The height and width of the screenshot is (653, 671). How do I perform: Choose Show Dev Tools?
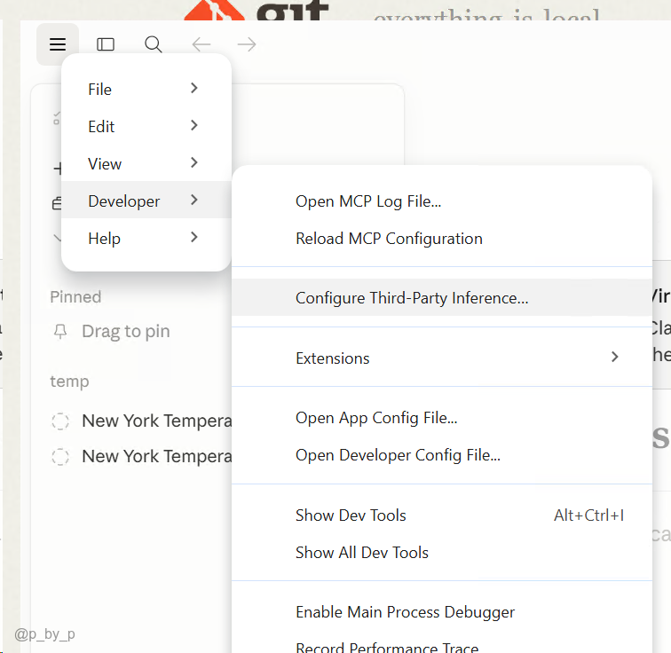coord(442,515)
